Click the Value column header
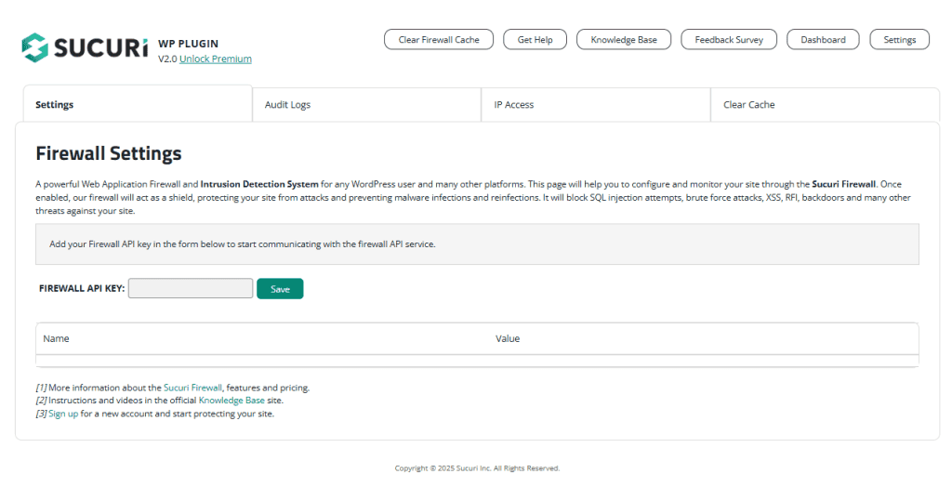 click(x=508, y=339)
